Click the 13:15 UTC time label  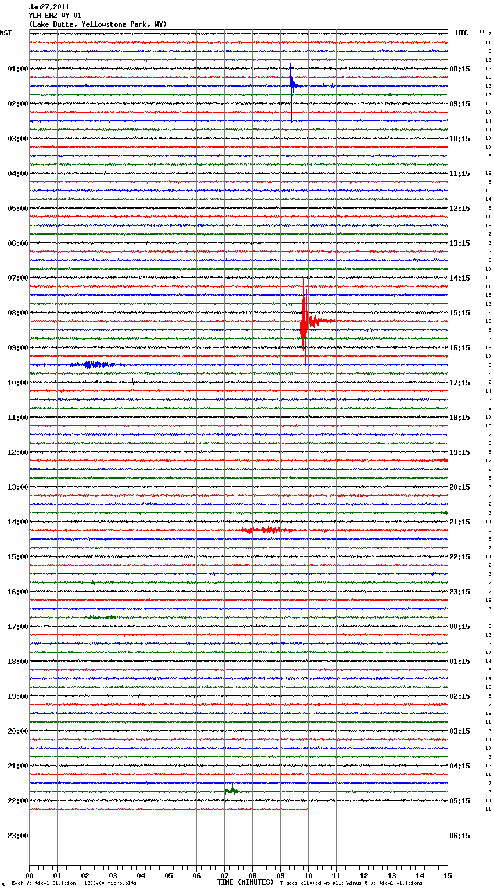pos(460,243)
